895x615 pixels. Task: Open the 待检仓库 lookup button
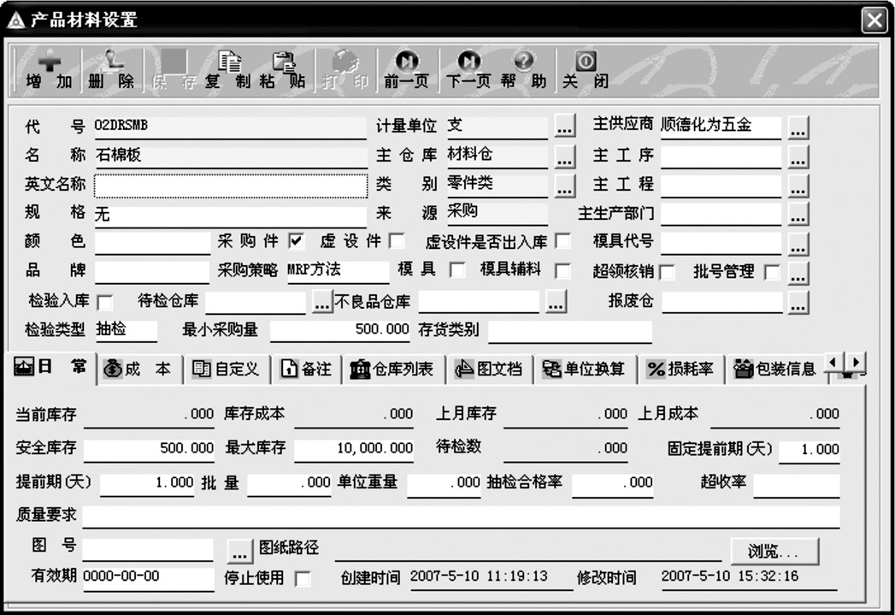pos(322,302)
